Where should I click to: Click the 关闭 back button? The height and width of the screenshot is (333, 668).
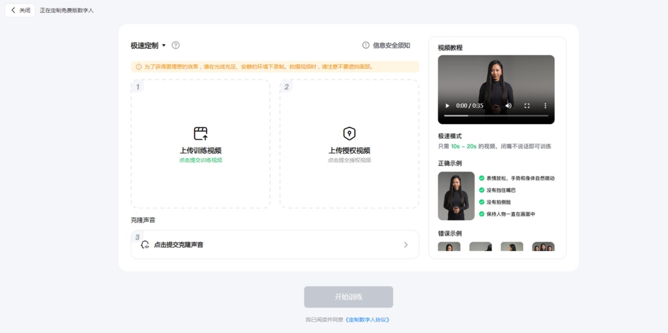click(x=20, y=10)
